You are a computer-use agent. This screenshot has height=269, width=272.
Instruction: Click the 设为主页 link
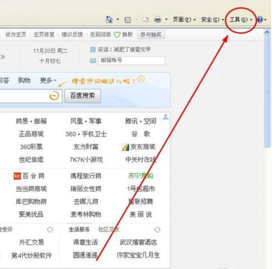click(15, 35)
